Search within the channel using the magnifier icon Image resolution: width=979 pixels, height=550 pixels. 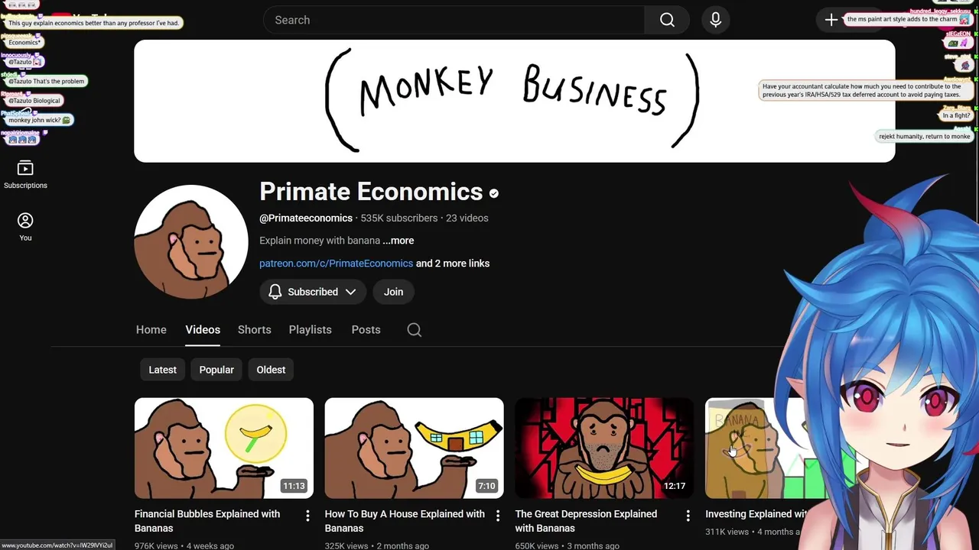coord(415,330)
